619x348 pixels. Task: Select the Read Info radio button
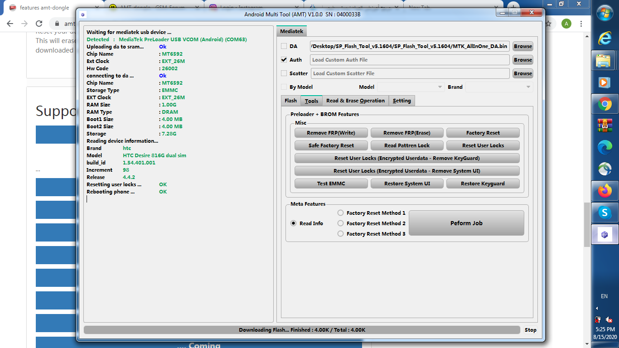(294, 223)
